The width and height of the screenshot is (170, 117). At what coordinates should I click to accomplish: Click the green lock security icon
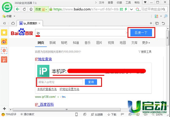[x=51, y=9]
